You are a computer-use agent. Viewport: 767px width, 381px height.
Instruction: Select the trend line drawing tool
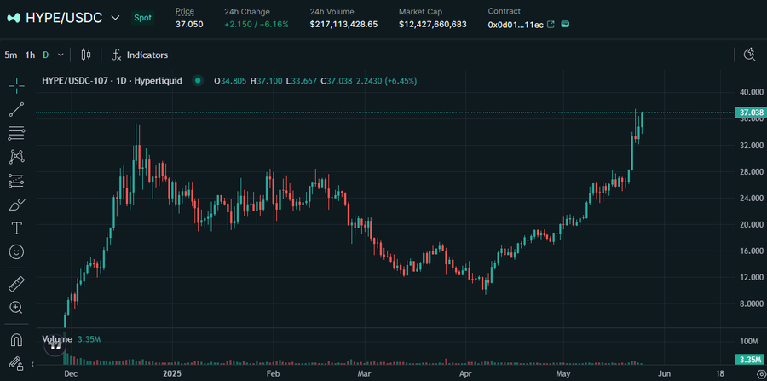(x=17, y=110)
